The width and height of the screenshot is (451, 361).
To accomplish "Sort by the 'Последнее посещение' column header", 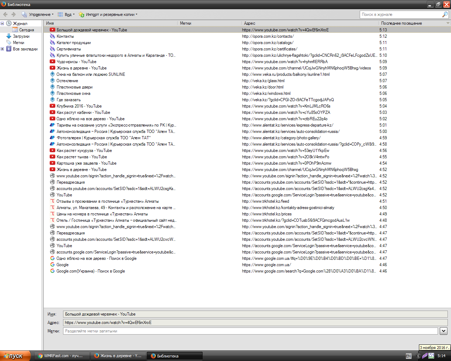I will coord(412,23).
